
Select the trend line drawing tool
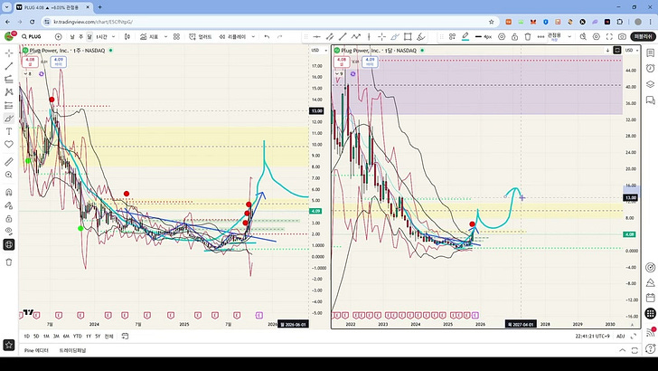click(x=9, y=65)
